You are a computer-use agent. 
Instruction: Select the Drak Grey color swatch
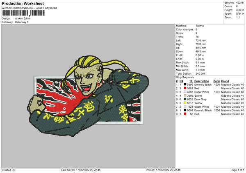click(185, 99)
